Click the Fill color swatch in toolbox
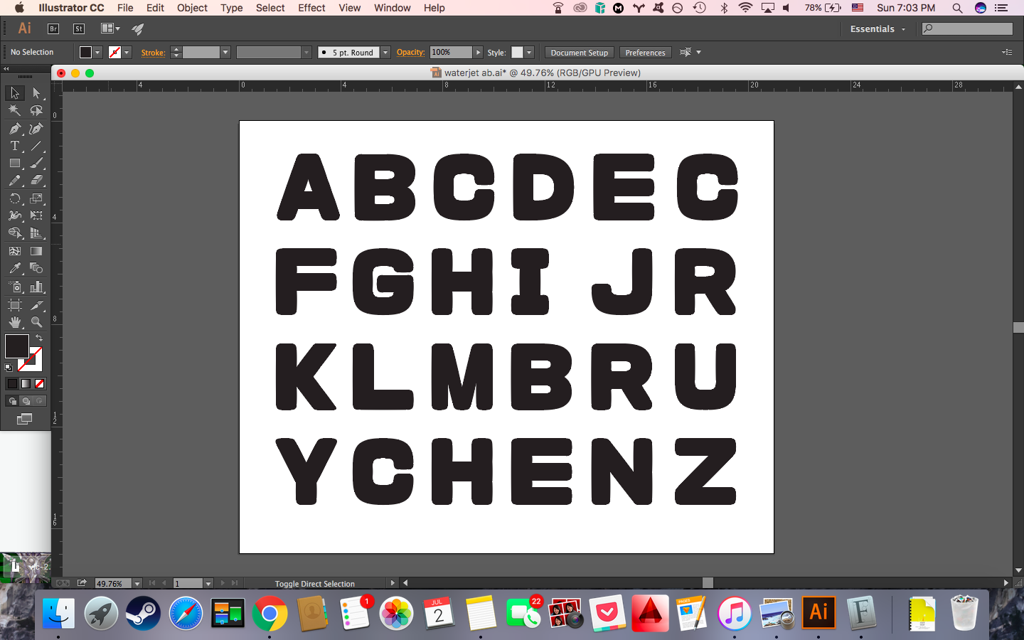This screenshot has width=1024, height=640. tap(16, 346)
